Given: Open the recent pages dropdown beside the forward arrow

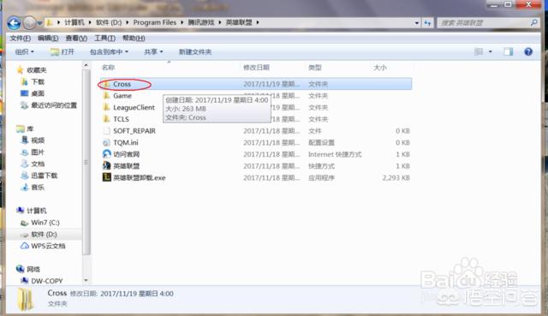Looking at the screenshot, I should click(x=39, y=23).
